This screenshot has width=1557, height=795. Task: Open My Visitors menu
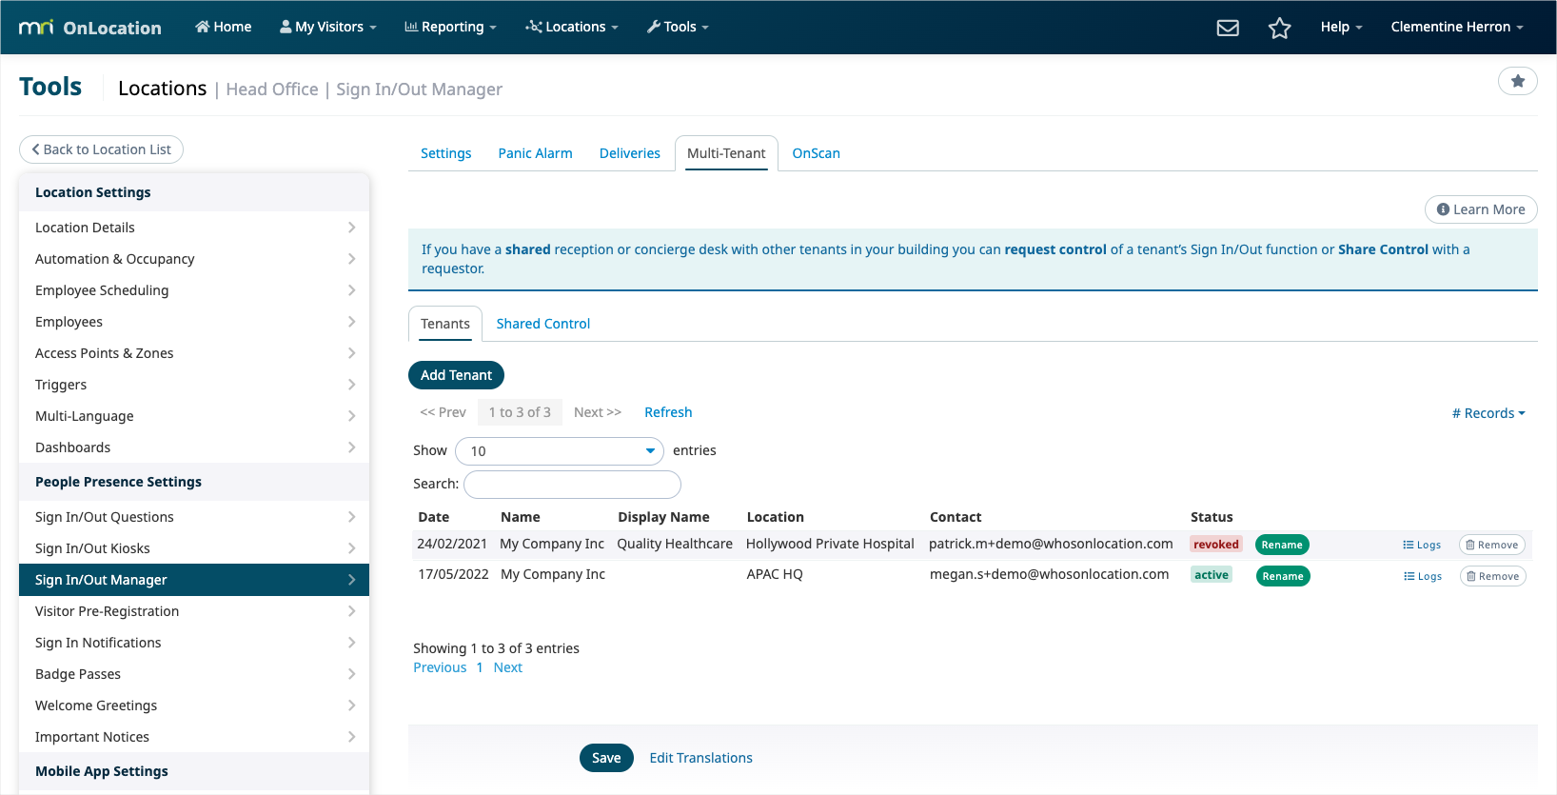(328, 27)
